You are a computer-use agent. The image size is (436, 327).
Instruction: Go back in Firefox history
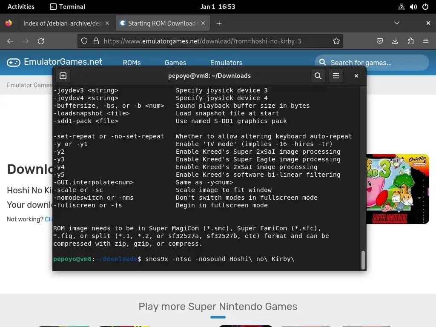[x=10, y=41]
